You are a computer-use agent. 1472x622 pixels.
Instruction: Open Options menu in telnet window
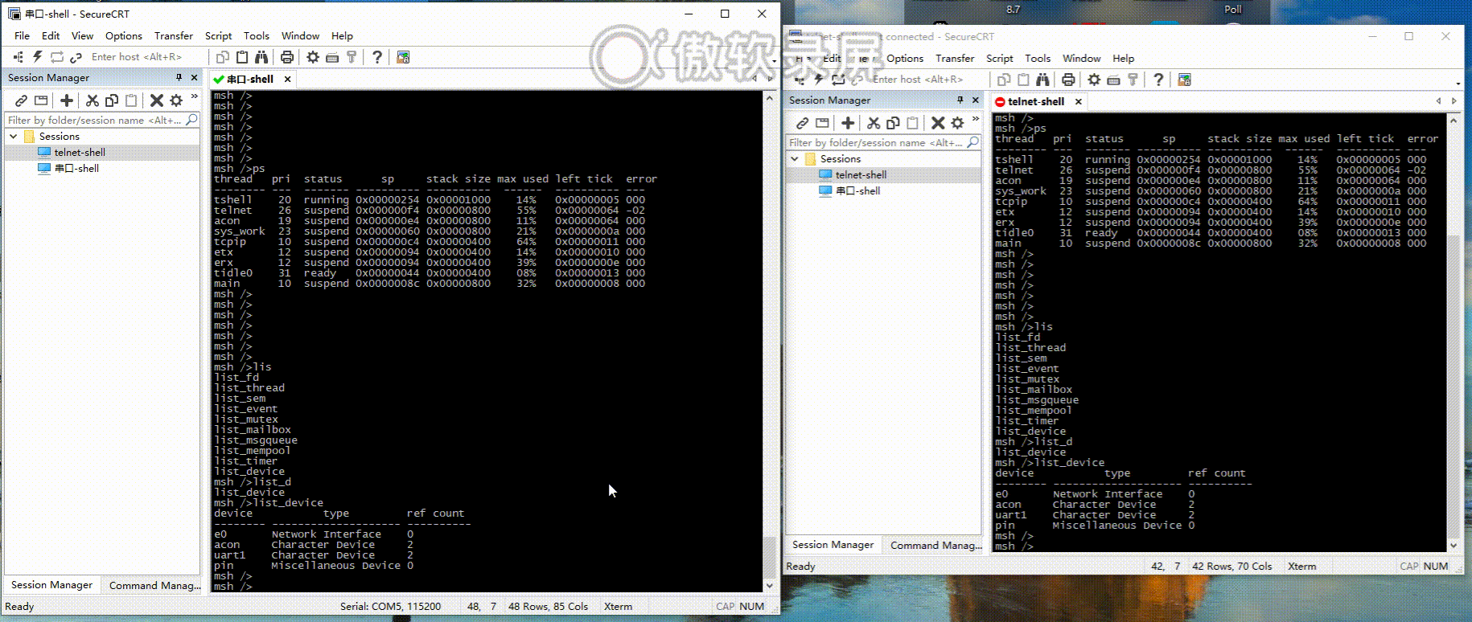pyautogui.click(x=905, y=59)
